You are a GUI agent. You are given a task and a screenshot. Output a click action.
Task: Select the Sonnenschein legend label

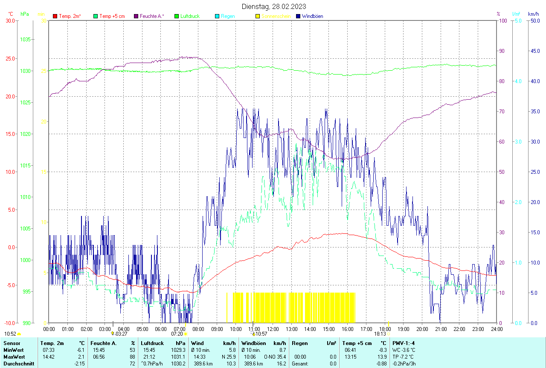[276, 16]
